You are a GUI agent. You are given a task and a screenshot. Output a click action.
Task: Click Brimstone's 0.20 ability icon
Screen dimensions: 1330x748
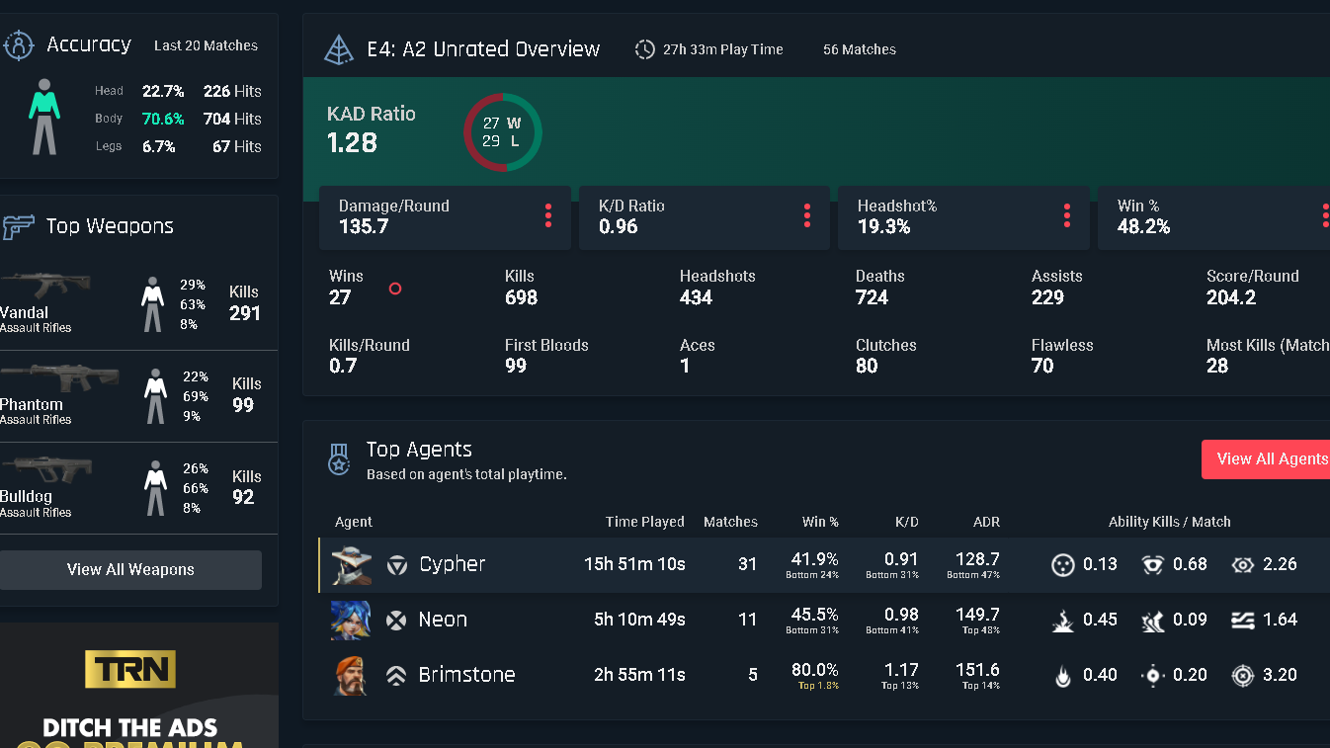(x=1152, y=676)
